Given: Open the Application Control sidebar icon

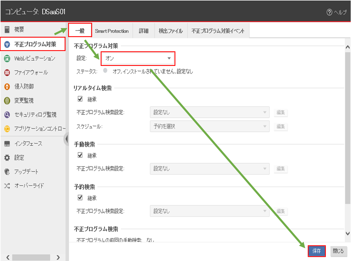Looking at the screenshot, I should 7,129.
